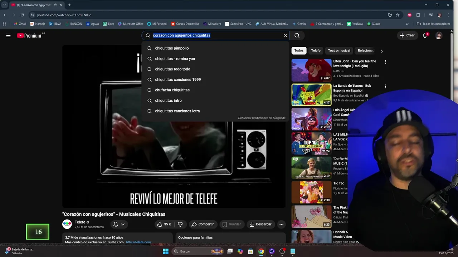
Task: Open the Tic Tac video thumbnail
Action: (311, 192)
